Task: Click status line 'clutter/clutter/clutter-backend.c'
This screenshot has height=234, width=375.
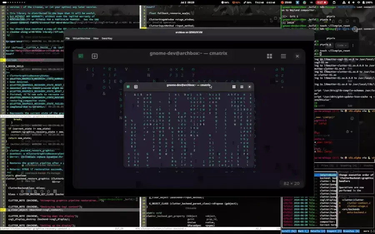Action: coord(164,229)
